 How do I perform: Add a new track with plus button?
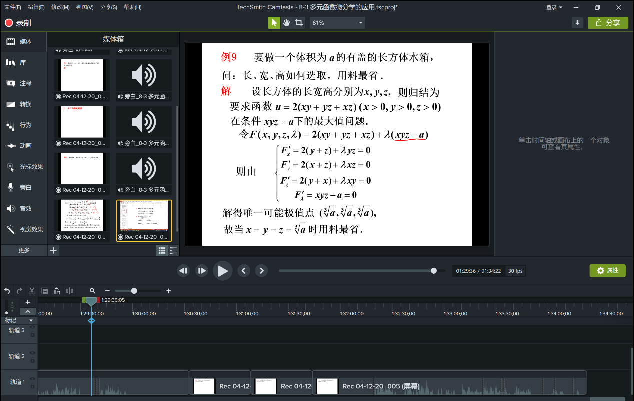coord(28,302)
